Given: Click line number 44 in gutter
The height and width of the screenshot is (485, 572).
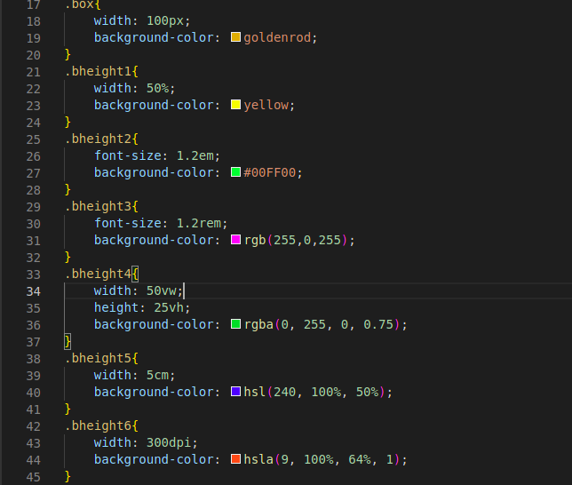Looking at the screenshot, I should pos(33,460).
